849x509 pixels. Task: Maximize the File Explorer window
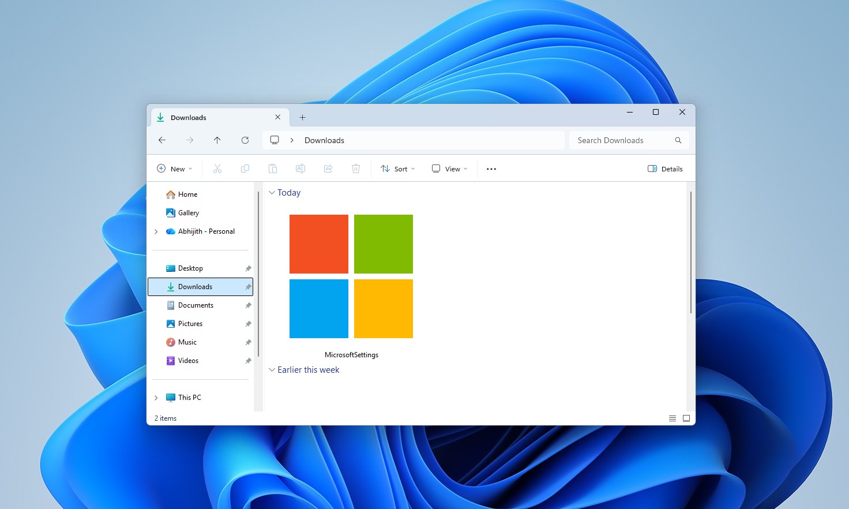tap(656, 113)
